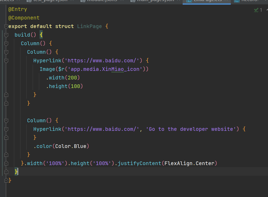This screenshot has width=268, height=197.
Task: Close the main_pages.json tab
Action: pos(178,1)
